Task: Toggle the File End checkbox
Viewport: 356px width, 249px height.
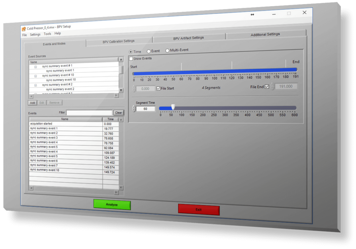Action: click(x=267, y=87)
